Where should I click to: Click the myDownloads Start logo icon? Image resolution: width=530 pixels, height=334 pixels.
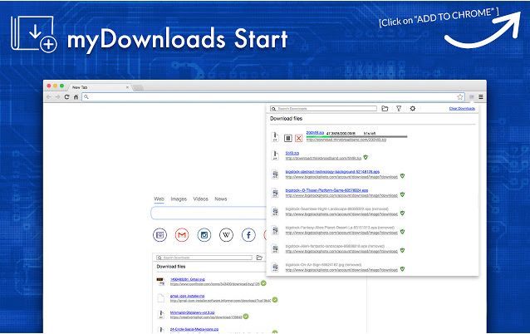tap(34, 34)
